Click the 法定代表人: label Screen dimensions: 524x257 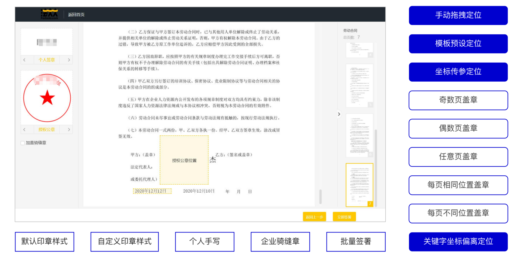(141, 167)
